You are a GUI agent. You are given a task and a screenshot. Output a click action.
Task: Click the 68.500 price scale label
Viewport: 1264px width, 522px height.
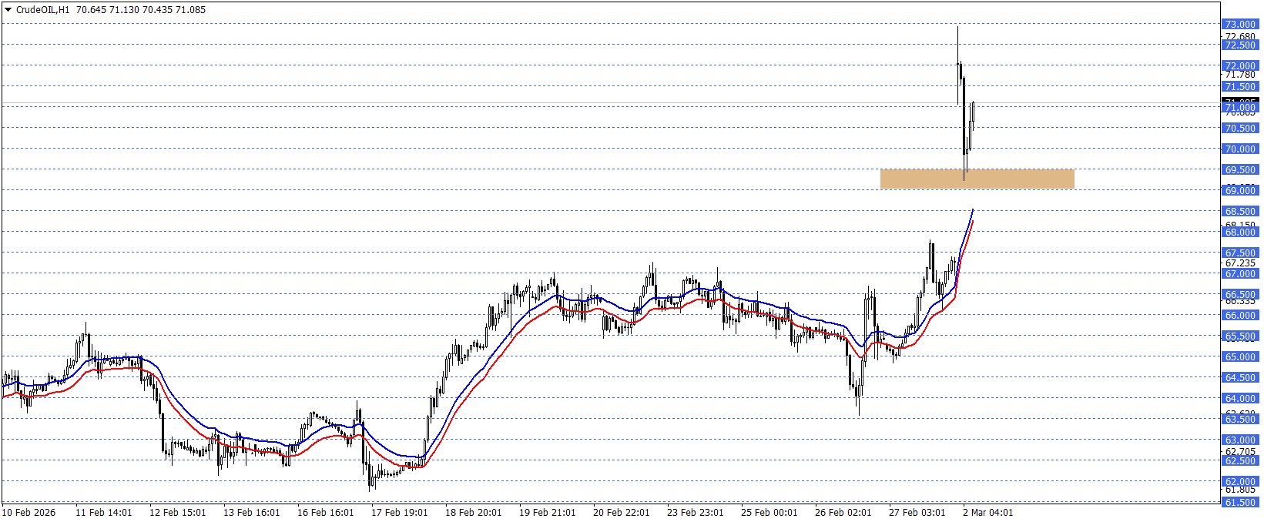tap(1240, 212)
